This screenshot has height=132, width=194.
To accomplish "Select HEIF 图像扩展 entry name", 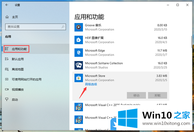I will (94, 38).
